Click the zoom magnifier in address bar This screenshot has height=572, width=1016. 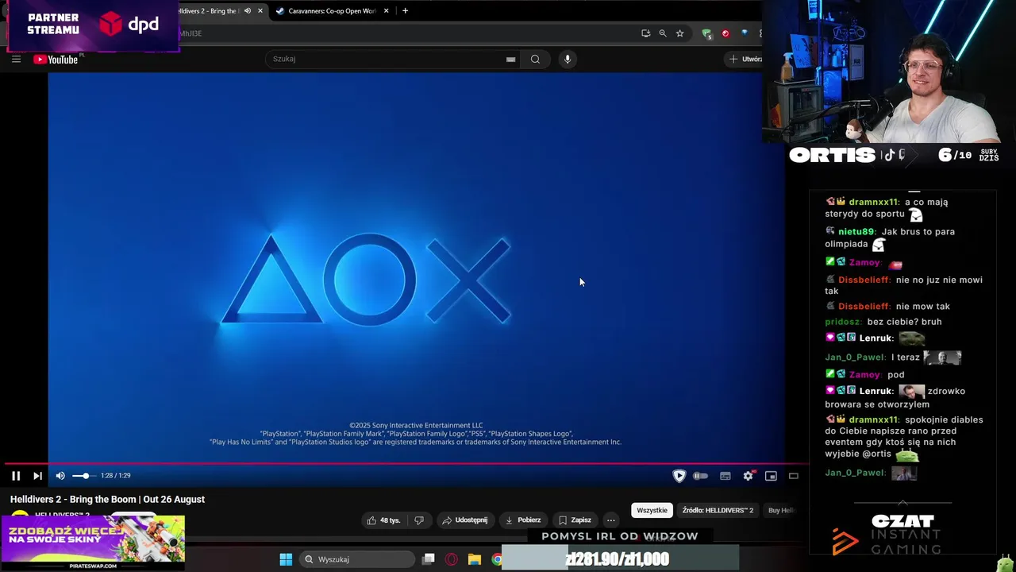click(x=663, y=33)
